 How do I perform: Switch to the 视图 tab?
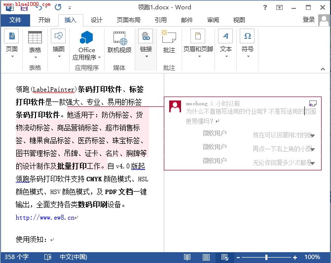(239, 20)
